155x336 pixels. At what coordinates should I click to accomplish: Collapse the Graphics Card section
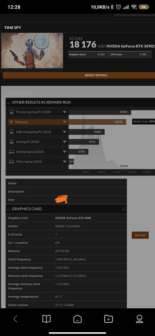[x=123, y=209]
